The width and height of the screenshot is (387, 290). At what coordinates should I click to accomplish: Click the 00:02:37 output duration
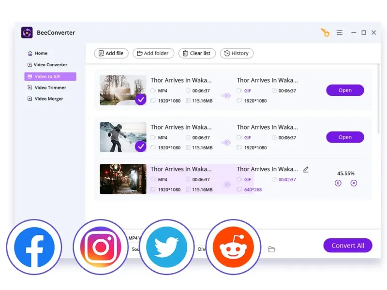coord(287,179)
